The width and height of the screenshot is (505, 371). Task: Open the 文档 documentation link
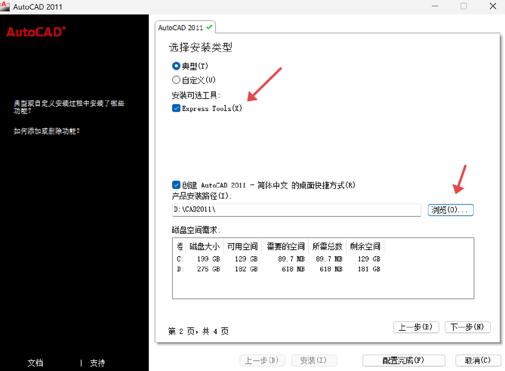pos(35,363)
